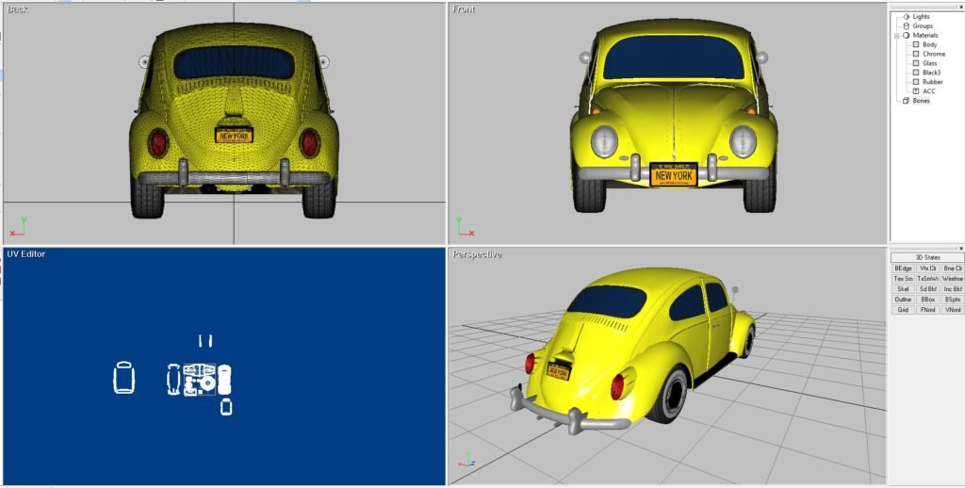Viewport: 965px width, 488px height.
Task: Click the Bones icon in tree
Action: tap(906, 101)
